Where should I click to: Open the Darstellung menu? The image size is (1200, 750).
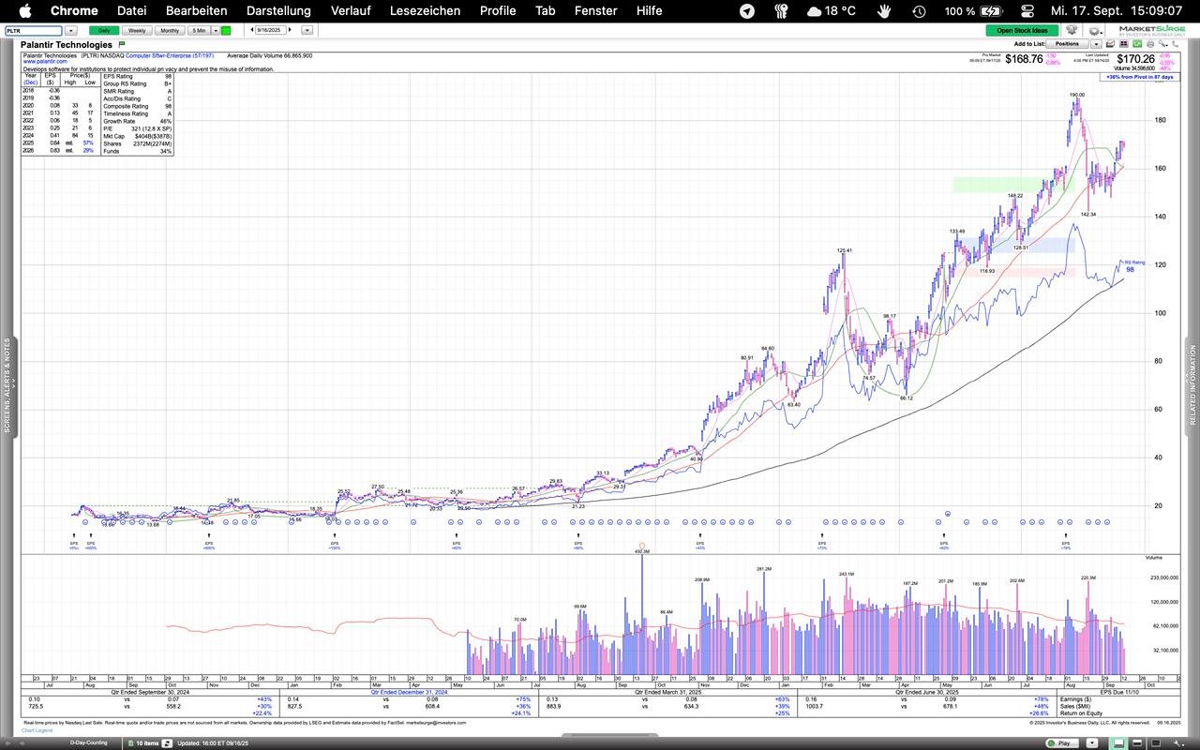[278, 10]
